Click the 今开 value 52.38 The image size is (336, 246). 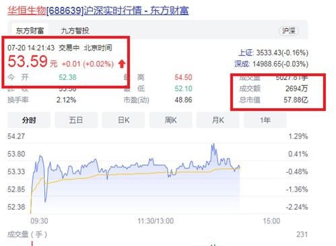click(x=67, y=77)
